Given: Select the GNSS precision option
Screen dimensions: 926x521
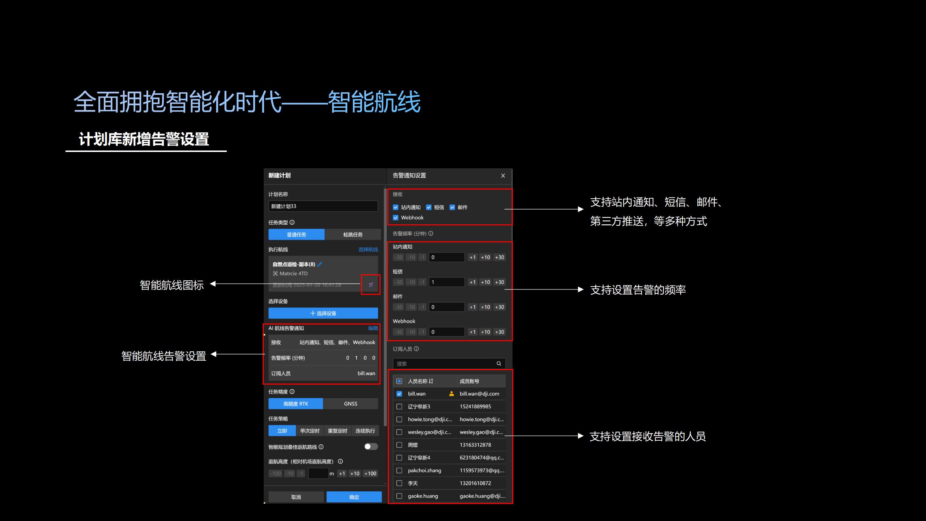Looking at the screenshot, I should coord(350,404).
